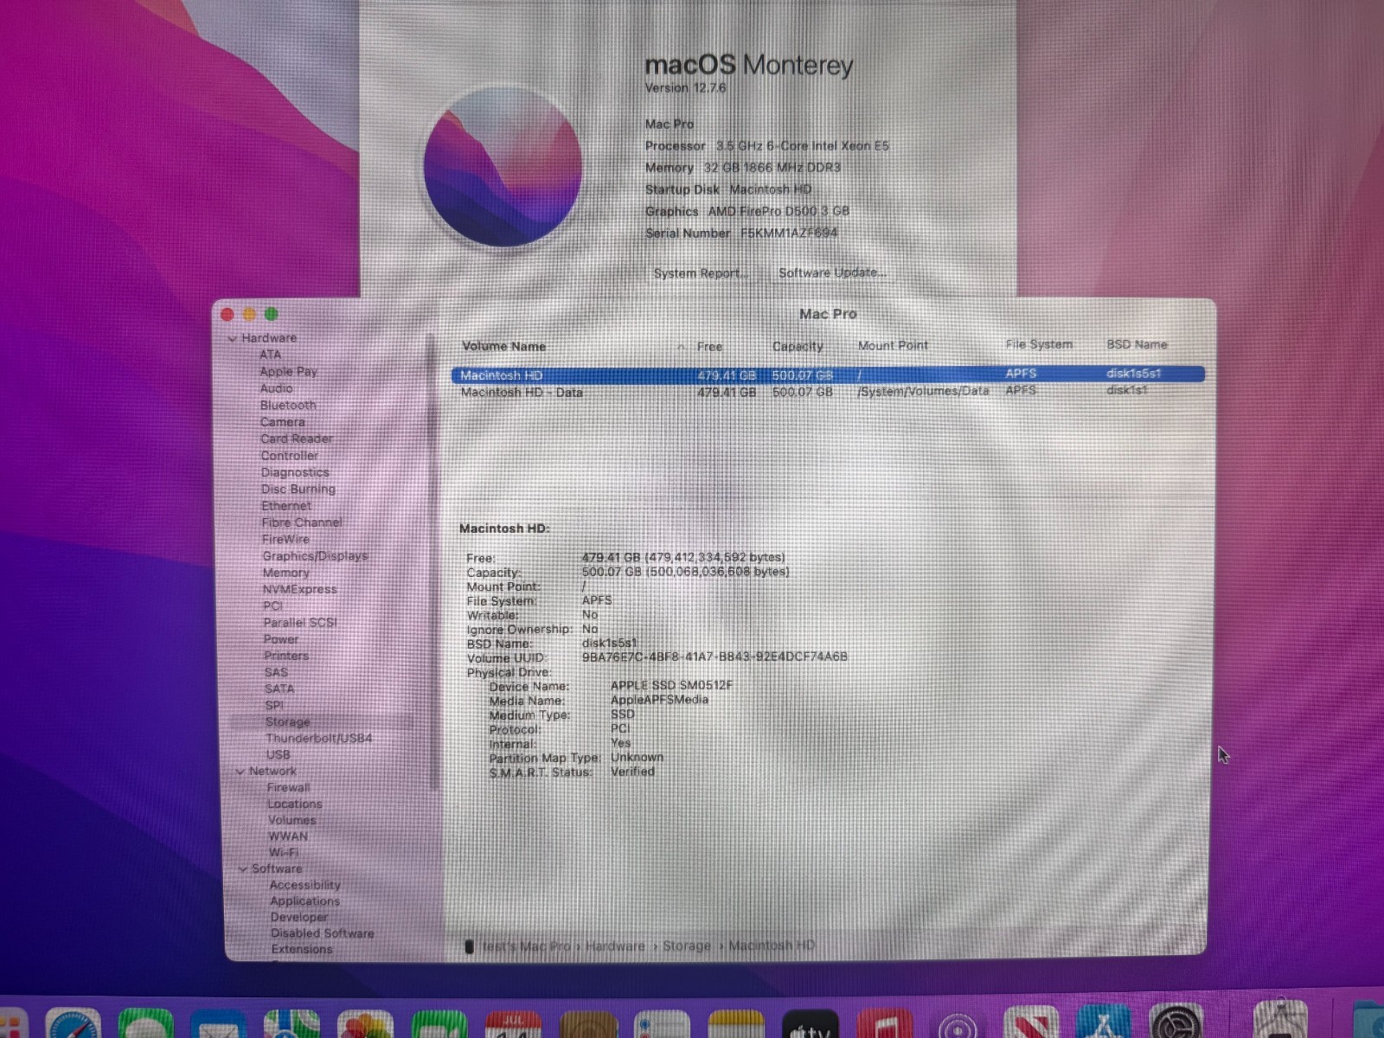The image size is (1384, 1038).
Task: Select Camera in the Hardware list
Action: 283,422
